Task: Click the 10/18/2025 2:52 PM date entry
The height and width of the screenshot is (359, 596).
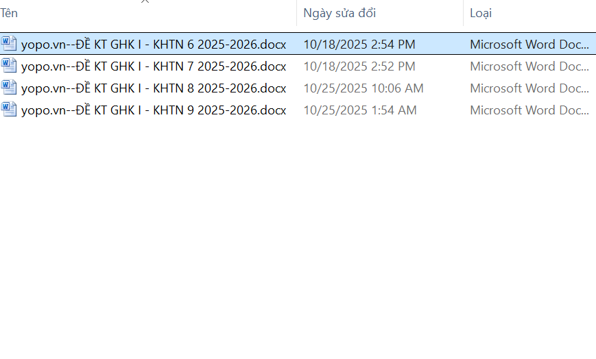Action: coord(359,66)
